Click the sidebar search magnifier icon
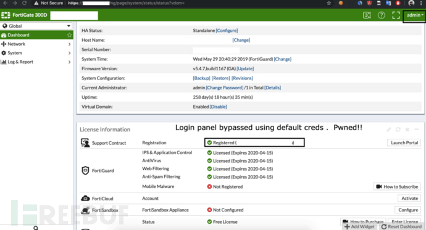 point(36,228)
